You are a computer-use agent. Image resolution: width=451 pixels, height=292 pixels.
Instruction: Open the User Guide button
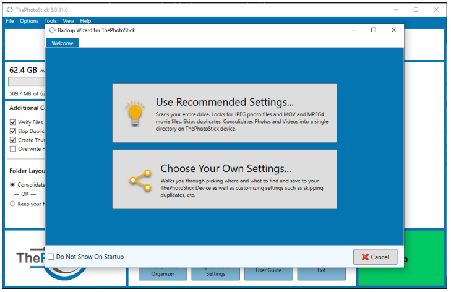point(268,273)
